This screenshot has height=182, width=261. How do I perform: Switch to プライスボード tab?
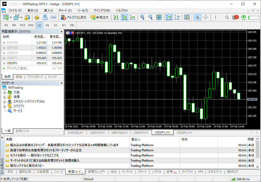point(35,77)
